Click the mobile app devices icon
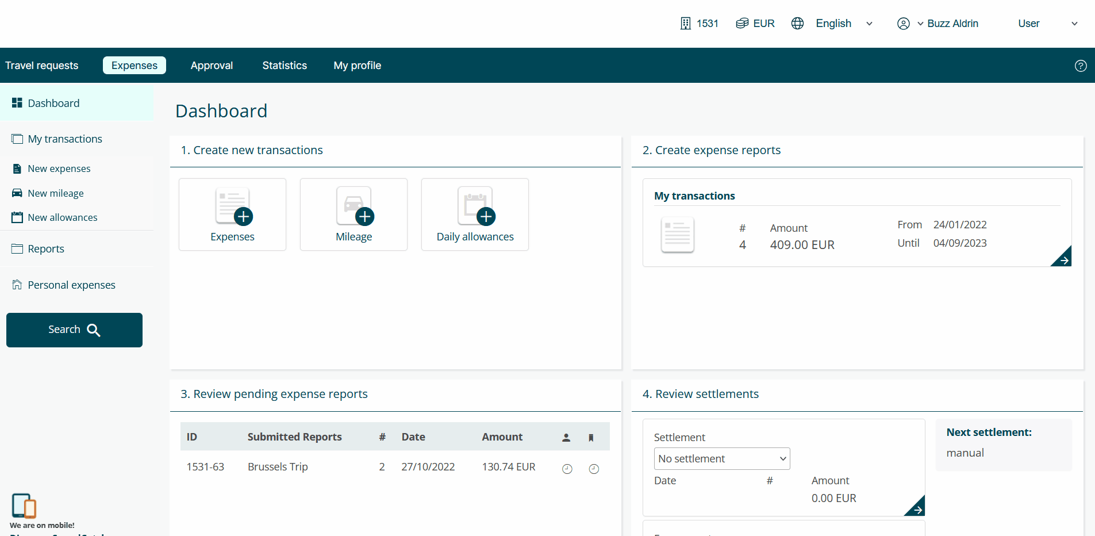Viewport: 1095px width, 536px height. (24, 506)
